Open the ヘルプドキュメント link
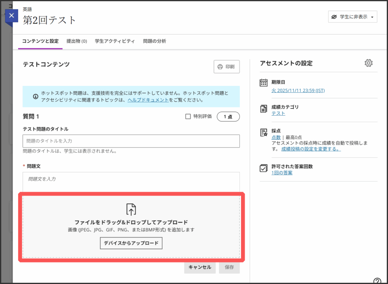Screen dimensions: 388x284 tap(148, 100)
